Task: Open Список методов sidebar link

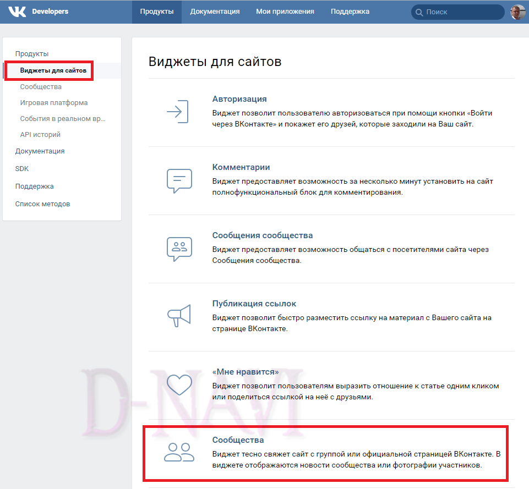Action: (x=42, y=204)
